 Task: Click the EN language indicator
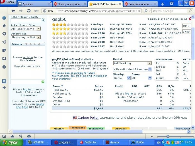[159, 142]
